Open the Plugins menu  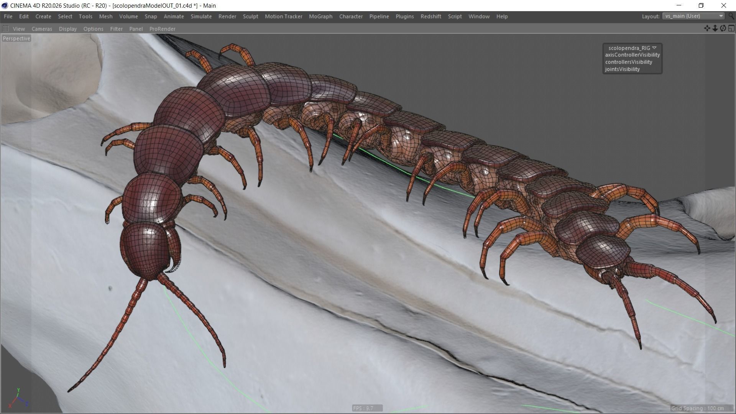(x=404, y=16)
